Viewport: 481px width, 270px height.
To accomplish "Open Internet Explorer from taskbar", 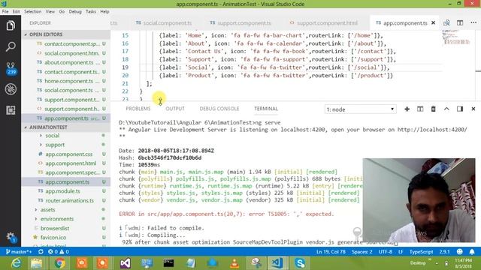I will [x=16, y=263].
